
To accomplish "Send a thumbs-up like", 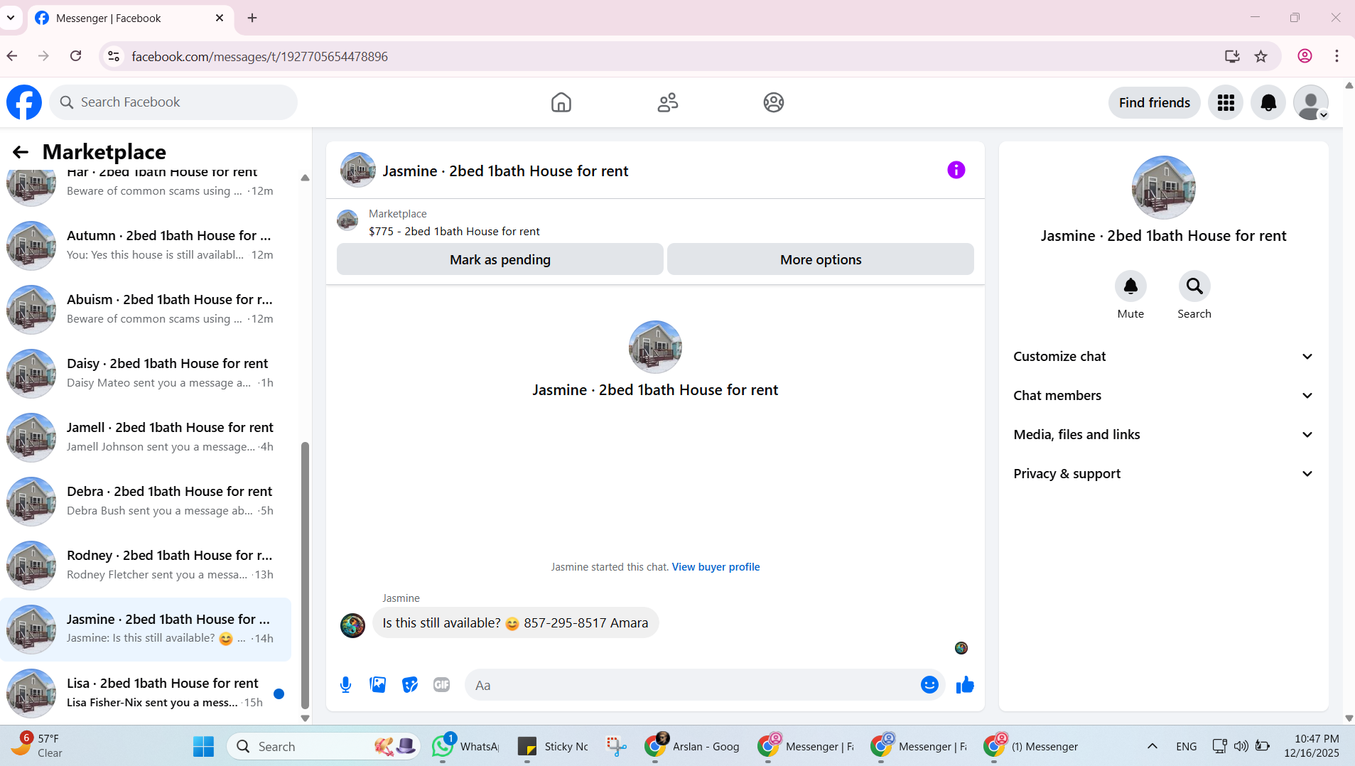I will (965, 685).
